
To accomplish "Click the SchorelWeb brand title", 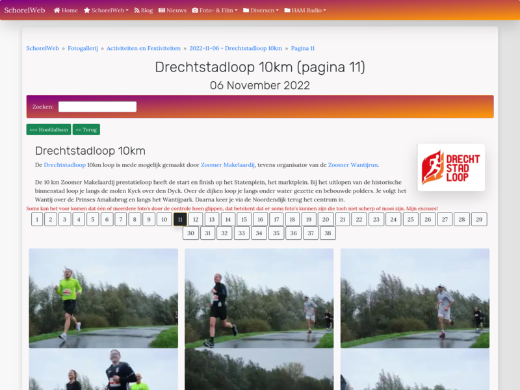I will click(x=25, y=10).
